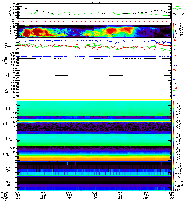Image resolution: width=191 pixels, height=204 pixels.
Task: Click the Themis AE peak near 0403
Action: 21,7
